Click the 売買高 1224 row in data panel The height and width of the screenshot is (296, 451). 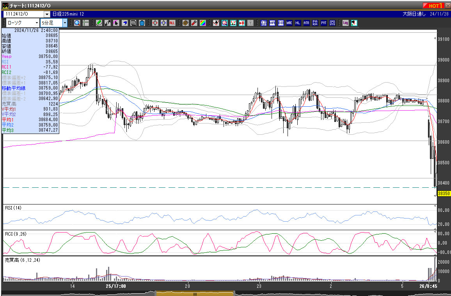tap(30, 104)
